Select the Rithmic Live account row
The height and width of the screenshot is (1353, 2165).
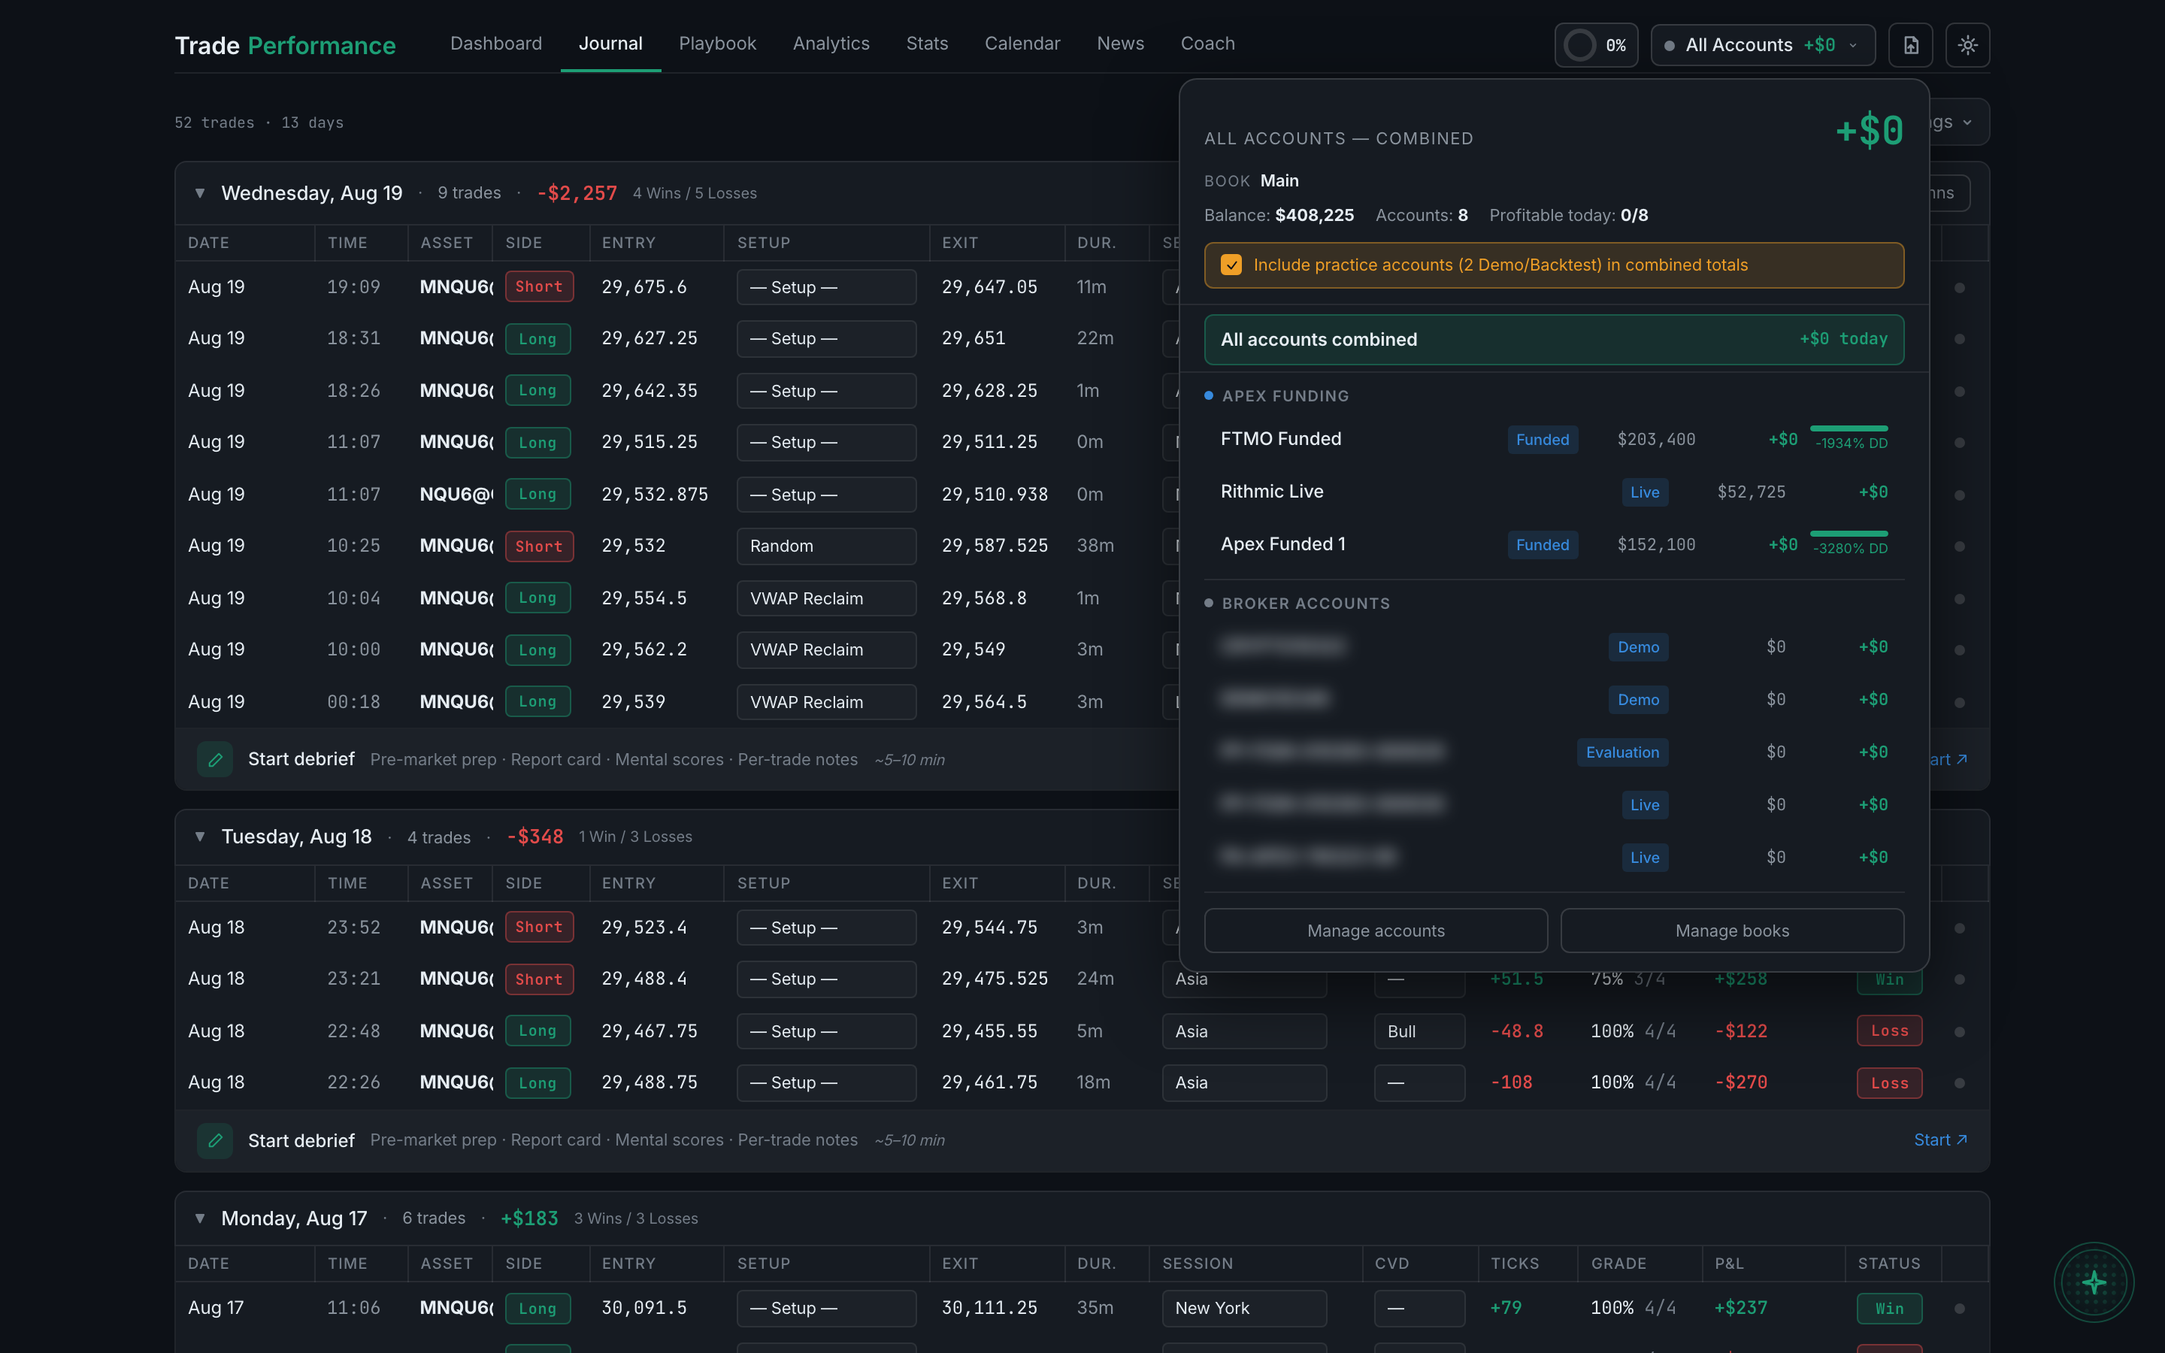pyautogui.click(x=1554, y=492)
